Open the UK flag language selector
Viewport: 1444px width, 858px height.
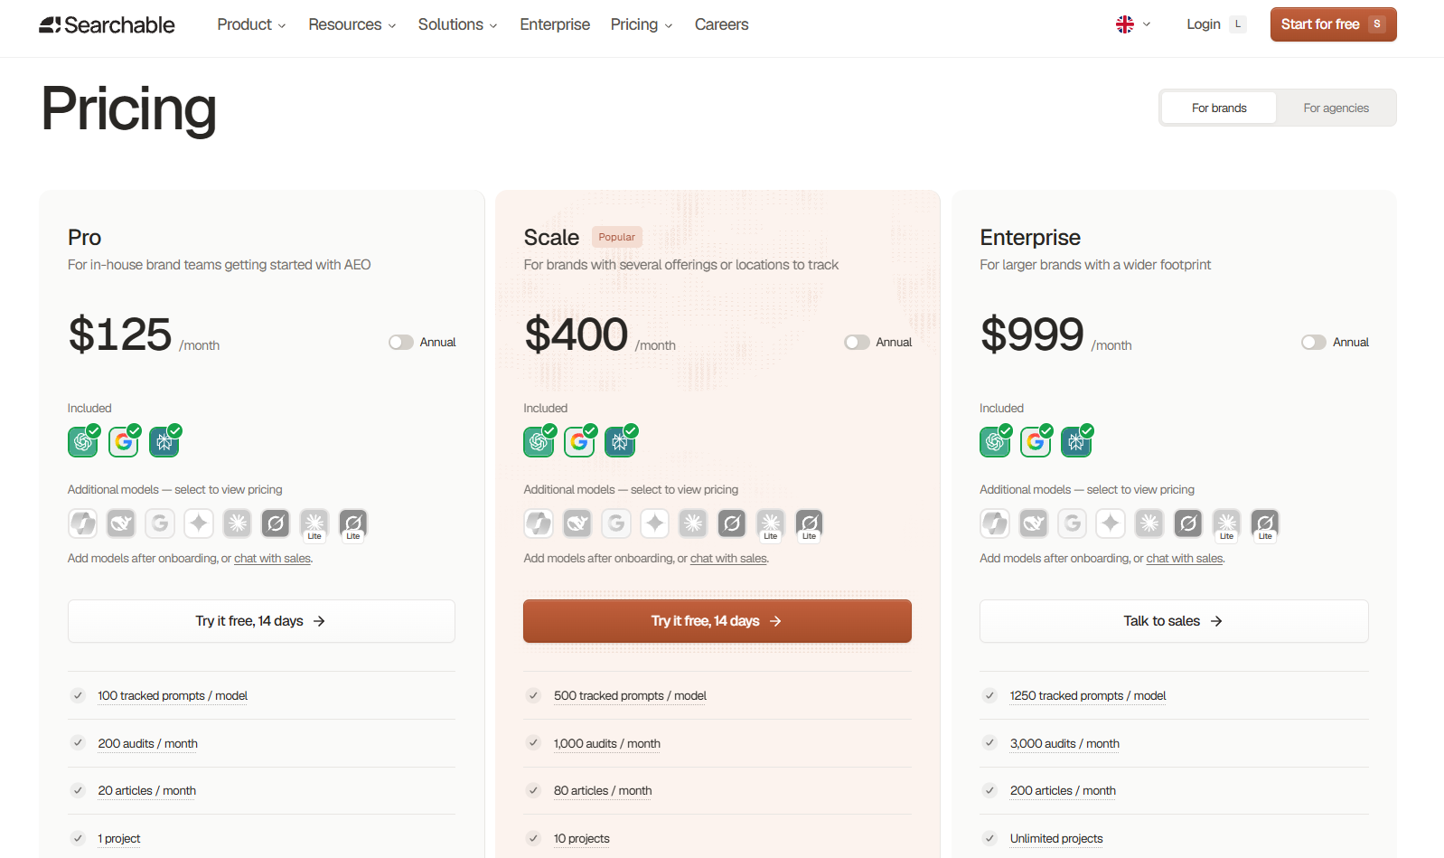click(1133, 24)
